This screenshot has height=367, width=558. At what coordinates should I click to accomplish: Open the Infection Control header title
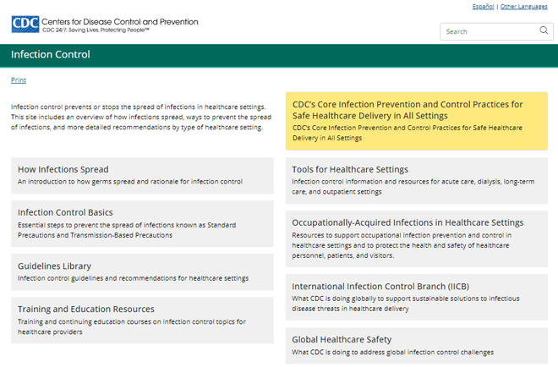(x=51, y=54)
